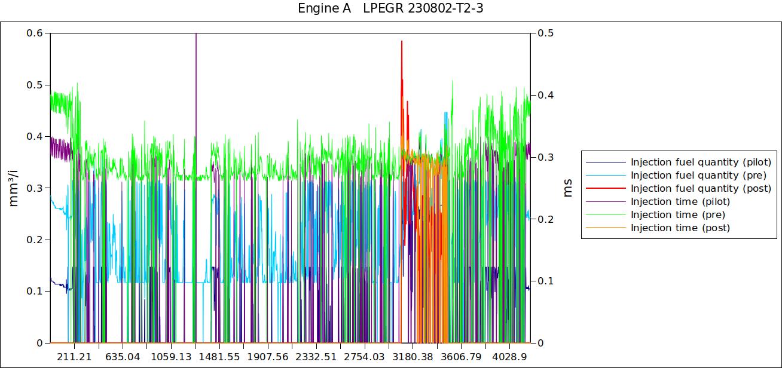Click 'Injection time (pilot)' legend label

[680, 201]
